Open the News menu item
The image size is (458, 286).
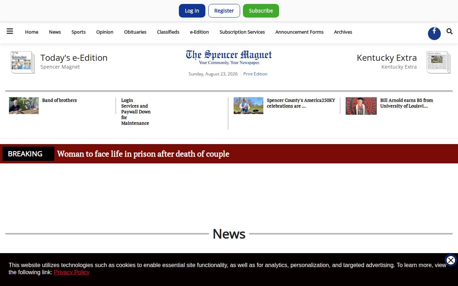click(x=55, y=32)
